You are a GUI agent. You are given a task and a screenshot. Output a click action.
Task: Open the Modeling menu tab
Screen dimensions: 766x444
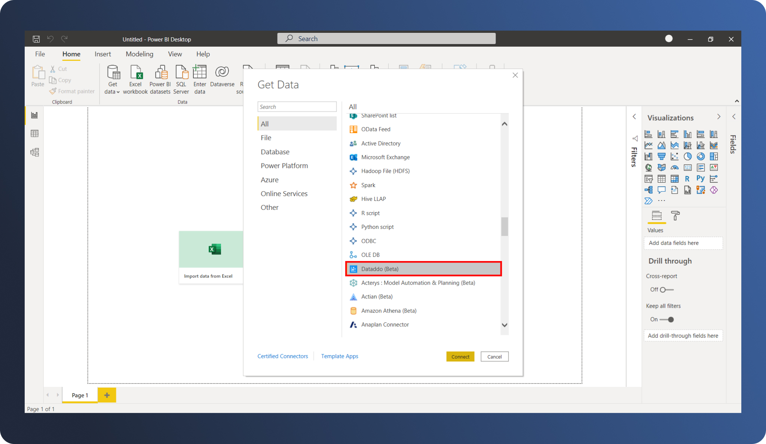139,54
